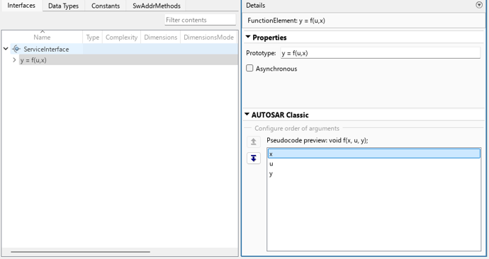
Task: Open the SwAddrMethods tab
Action: pyautogui.click(x=156, y=6)
